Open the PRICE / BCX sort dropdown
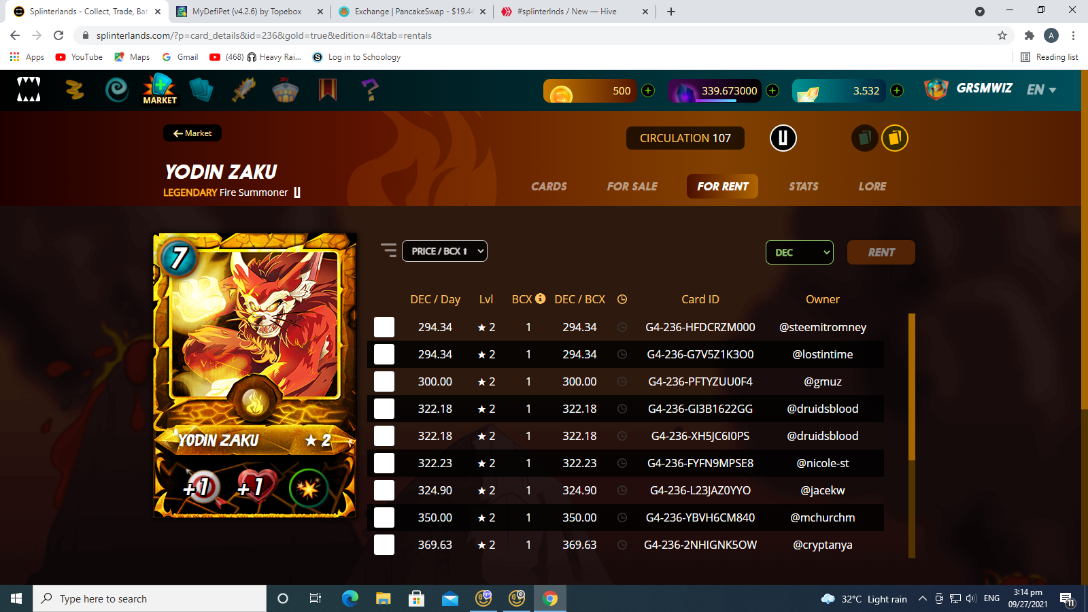The image size is (1088, 612). coord(445,251)
